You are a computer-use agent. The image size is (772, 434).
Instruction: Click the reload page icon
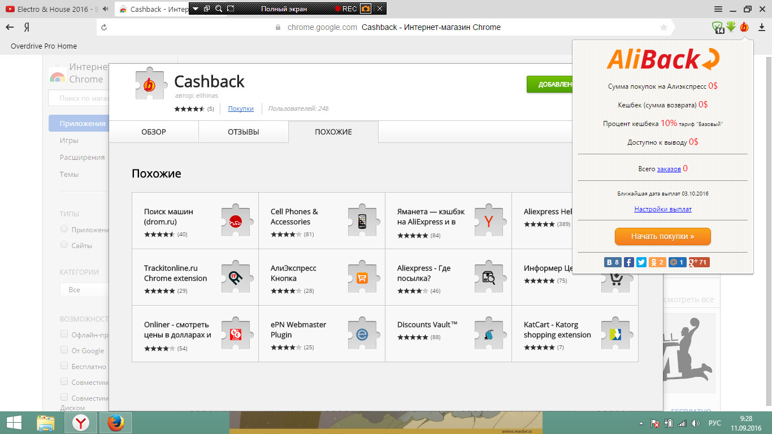point(103,27)
